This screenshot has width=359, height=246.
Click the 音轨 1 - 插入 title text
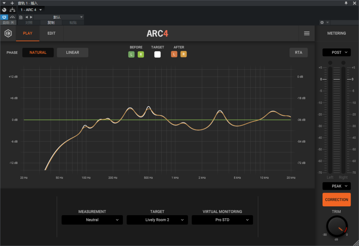coord(28,3)
